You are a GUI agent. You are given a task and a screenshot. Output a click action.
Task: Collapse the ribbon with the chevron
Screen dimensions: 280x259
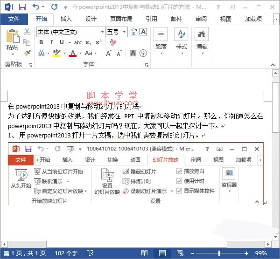(x=273, y=65)
